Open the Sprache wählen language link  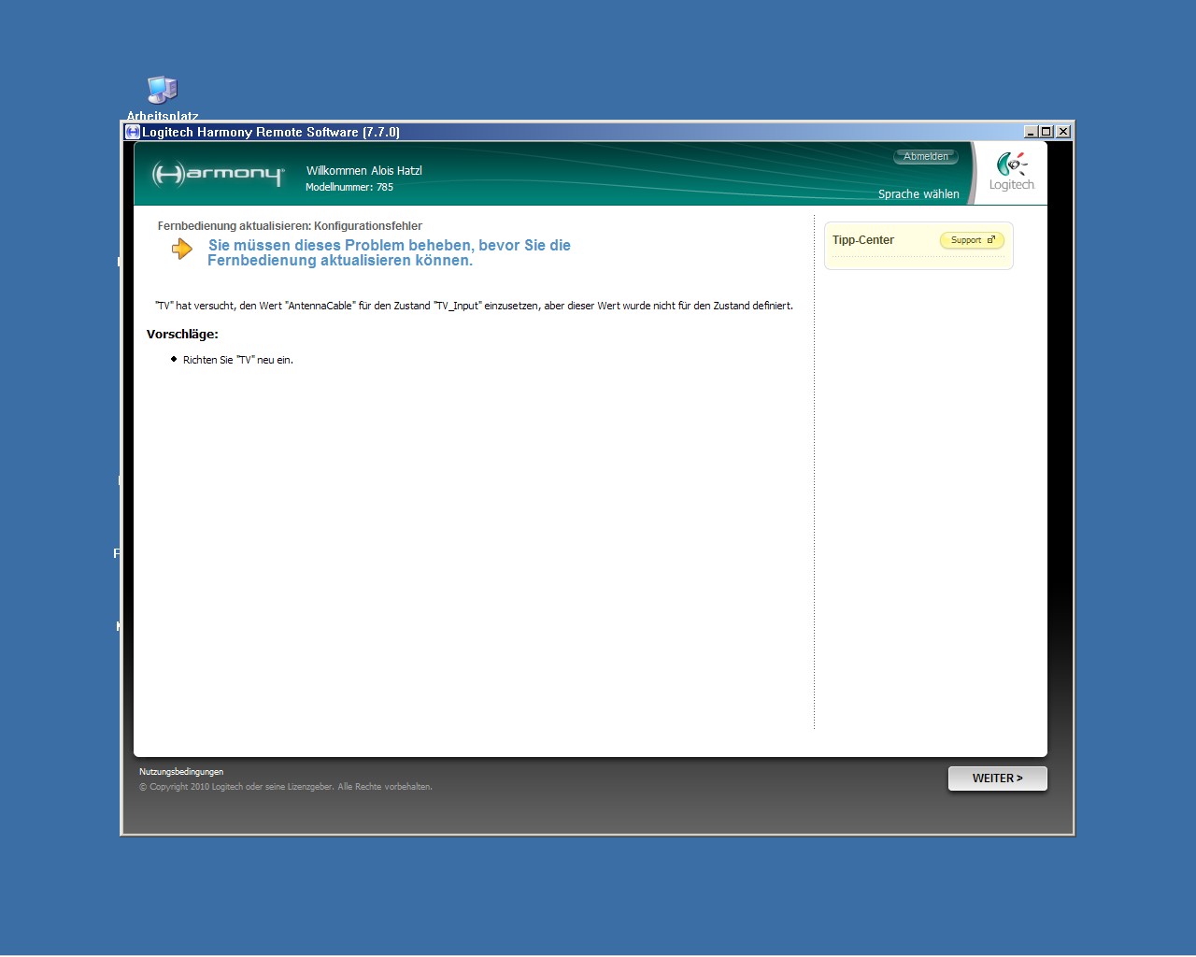(x=918, y=194)
